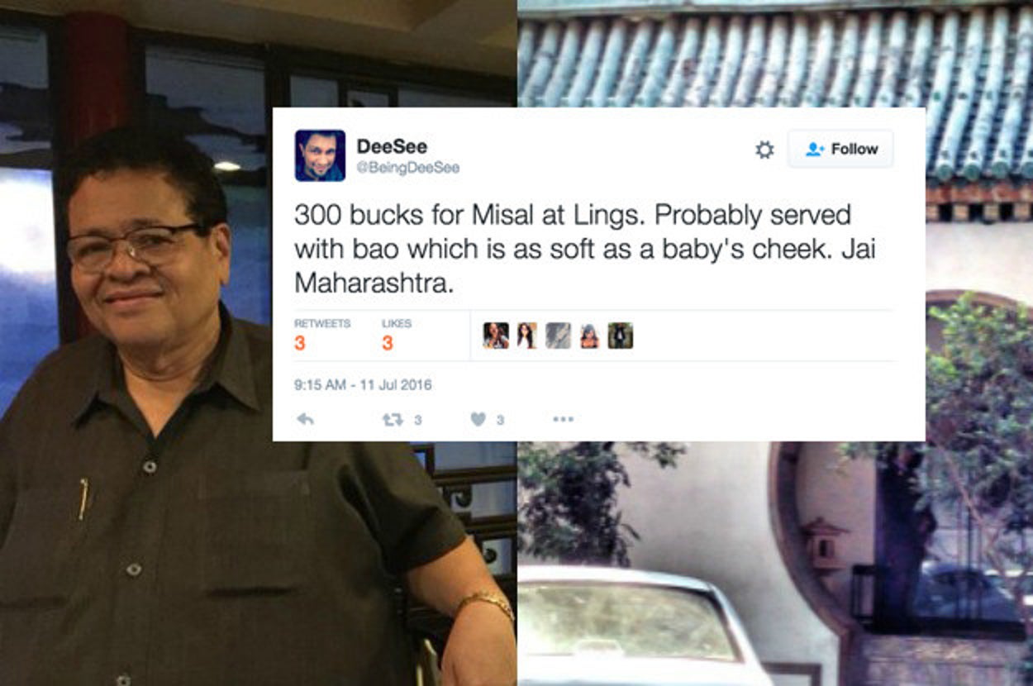Click the grey abstract liker avatar
The width and height of the screenshot is (1033, 686).
click(558, 336)
